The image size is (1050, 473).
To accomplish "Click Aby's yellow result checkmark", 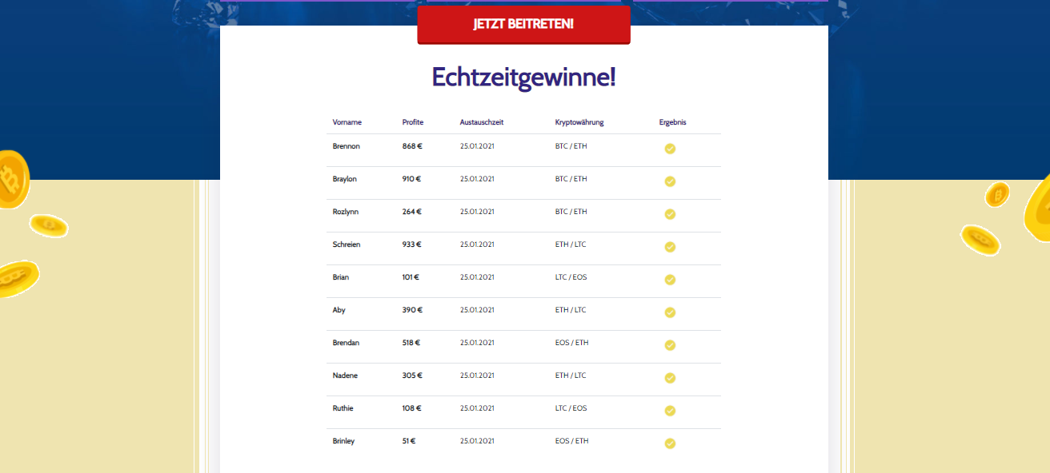I will tap(670, 312).
